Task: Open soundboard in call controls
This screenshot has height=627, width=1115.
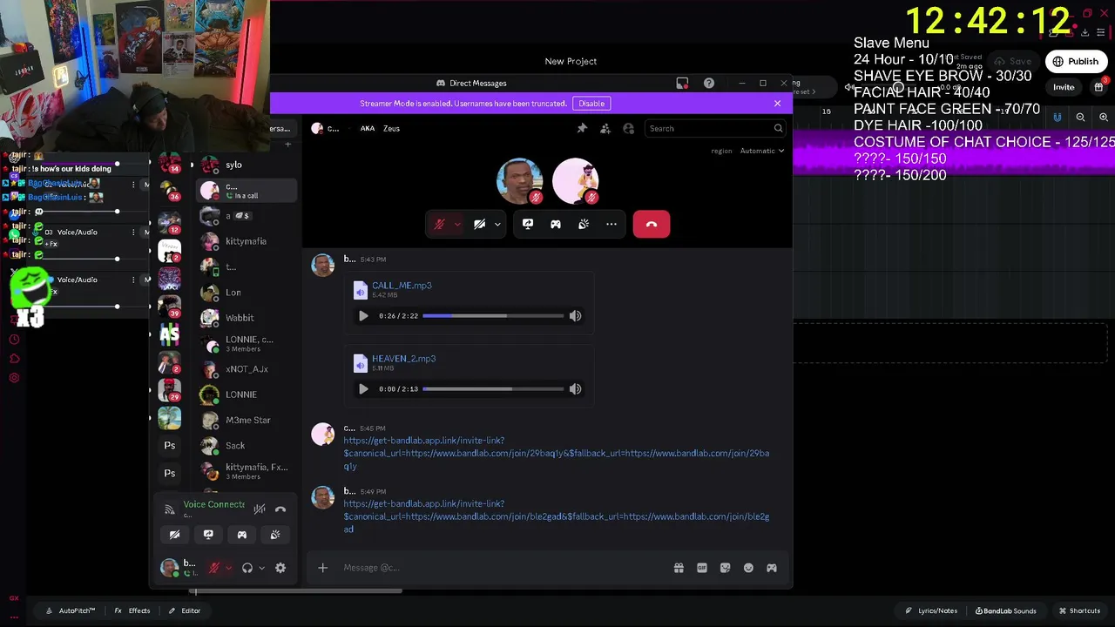Action: click(x=584, y=225)
